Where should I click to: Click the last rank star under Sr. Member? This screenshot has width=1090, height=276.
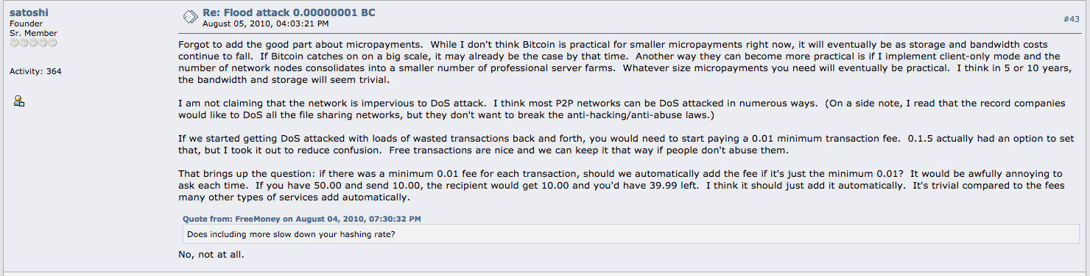(52, 43)
